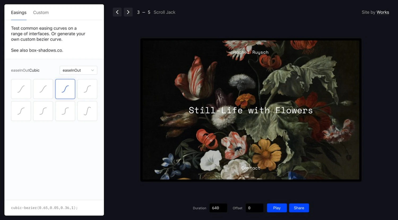Viewport: 398px width, 220px height.
Task: Switch to the Custom tab
Action: tap(41, 12)
